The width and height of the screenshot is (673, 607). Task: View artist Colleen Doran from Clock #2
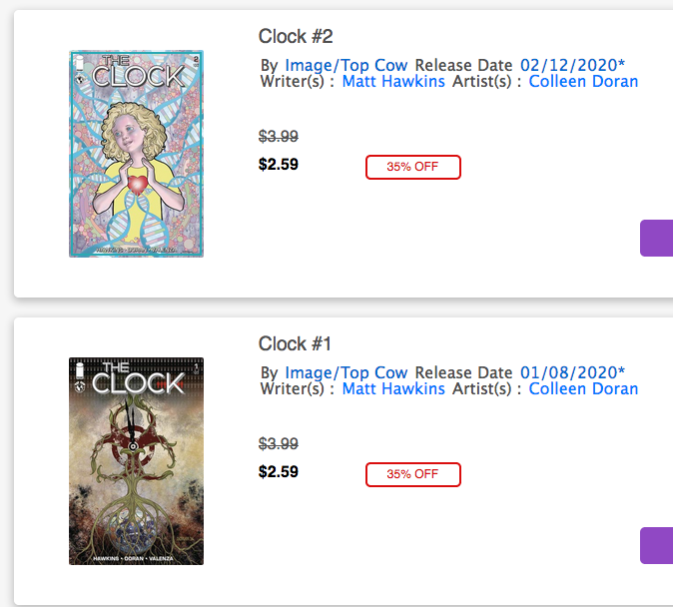coord(583,82)
